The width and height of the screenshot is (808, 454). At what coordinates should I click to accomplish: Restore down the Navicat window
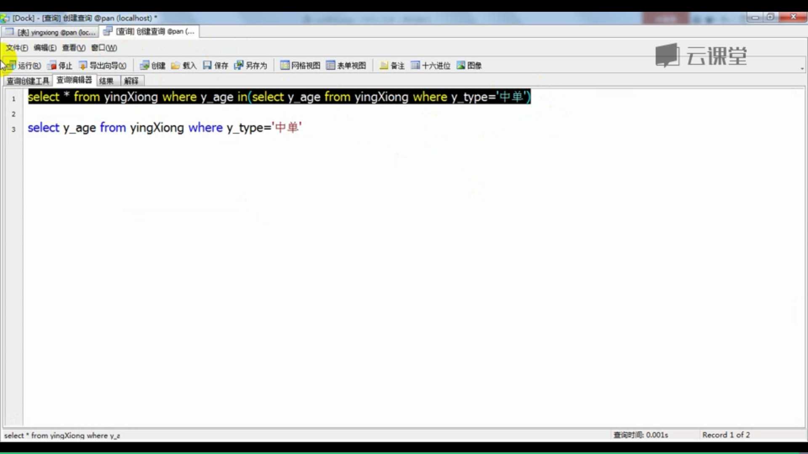click(x=771, y=17)
